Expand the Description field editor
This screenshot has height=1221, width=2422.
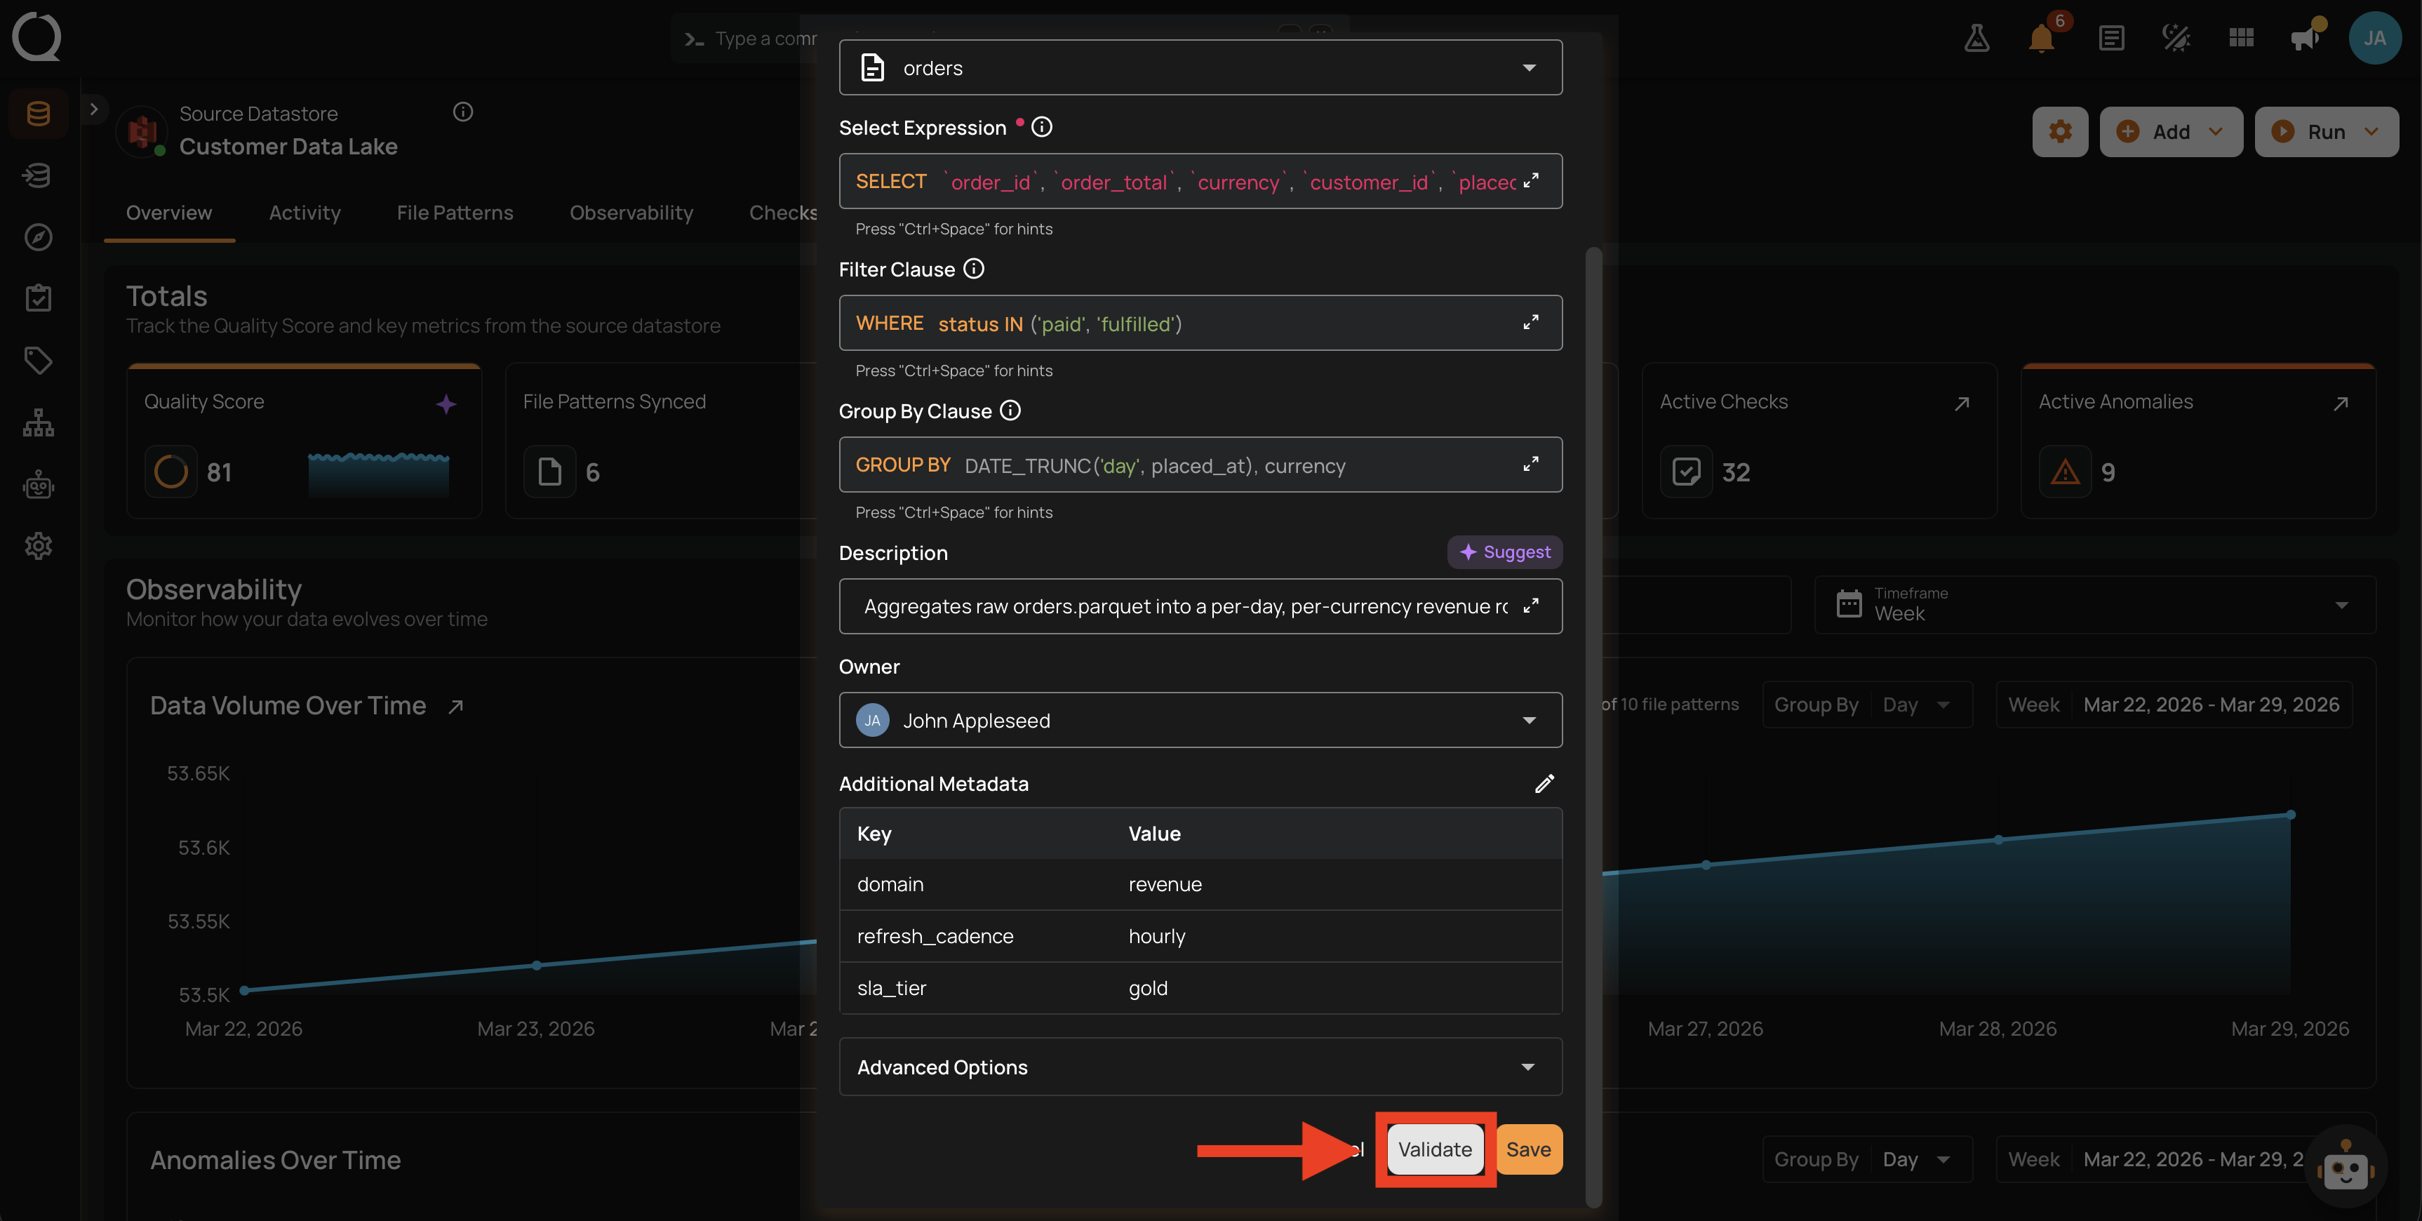(x=1531, y=606)
